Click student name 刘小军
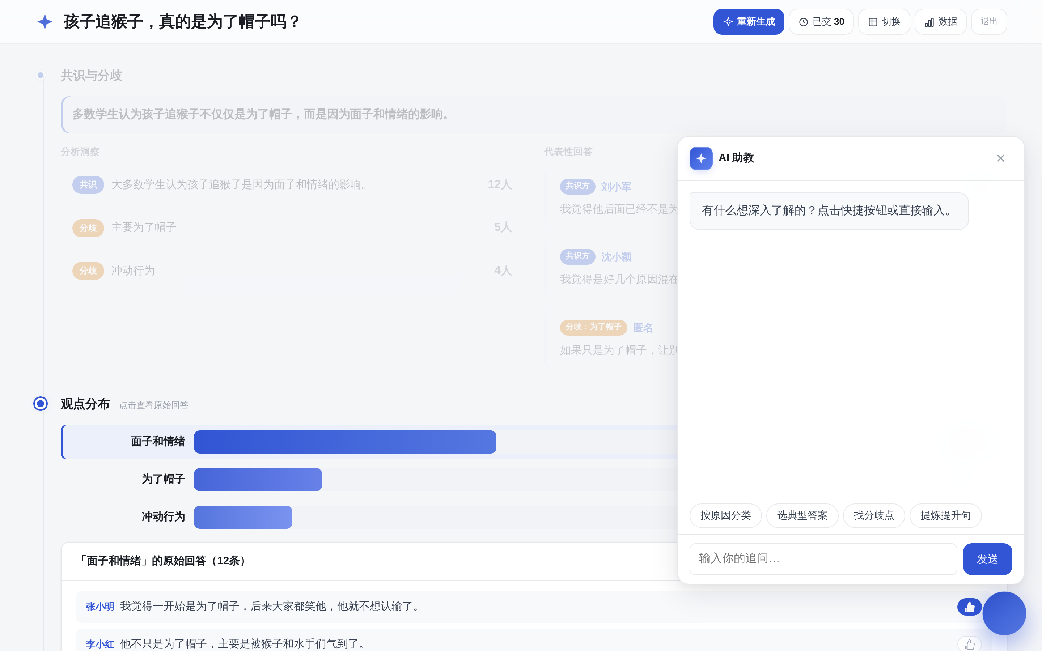This screenshot has height=651, width=1042. [x=616, y=186]
